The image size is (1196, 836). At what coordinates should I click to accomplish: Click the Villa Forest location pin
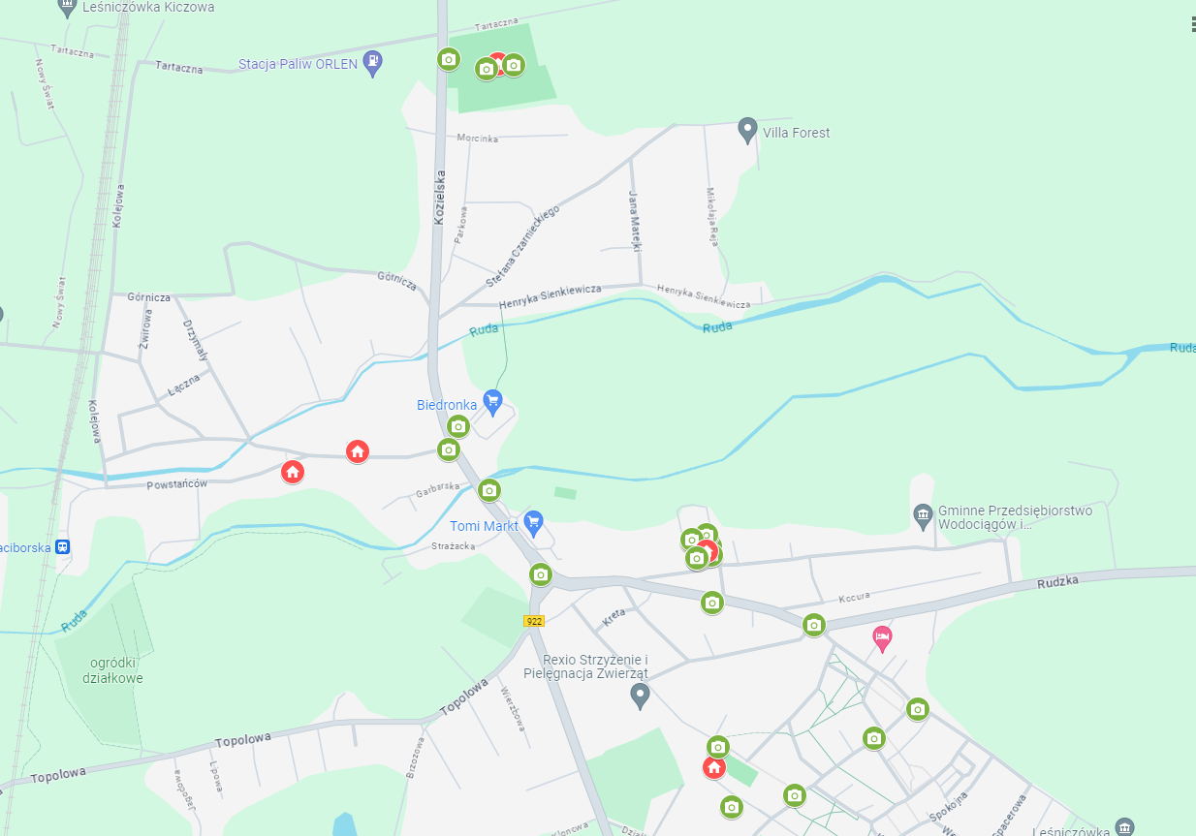[747, 129]
